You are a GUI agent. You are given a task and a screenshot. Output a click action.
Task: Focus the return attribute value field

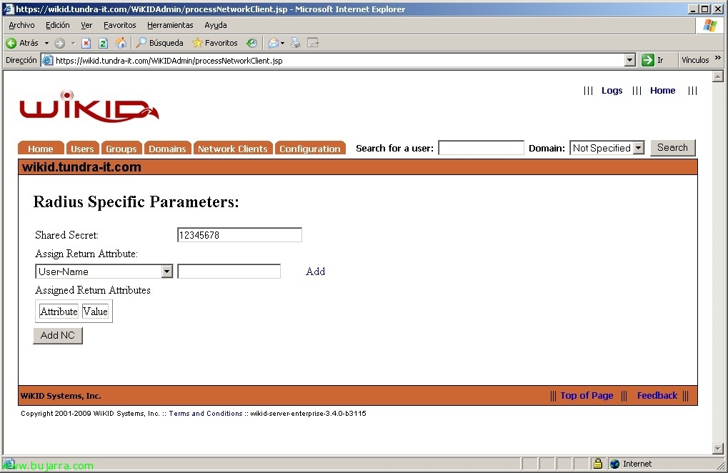click(x=229, y=272)
